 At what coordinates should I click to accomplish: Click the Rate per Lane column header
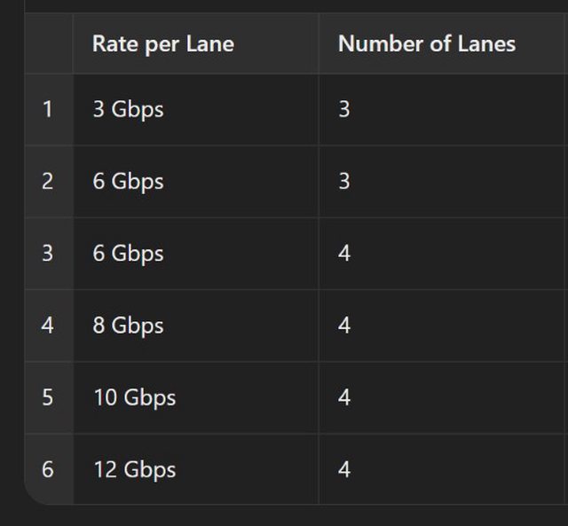coord(163,43)
